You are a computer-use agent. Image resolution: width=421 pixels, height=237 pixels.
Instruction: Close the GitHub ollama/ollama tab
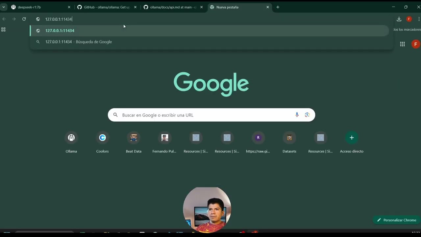pos(135,7)
